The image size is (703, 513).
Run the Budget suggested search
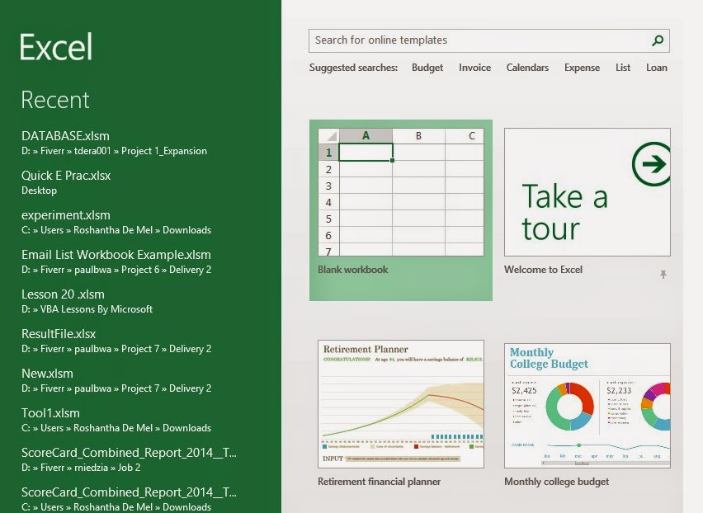pos(427,67)
